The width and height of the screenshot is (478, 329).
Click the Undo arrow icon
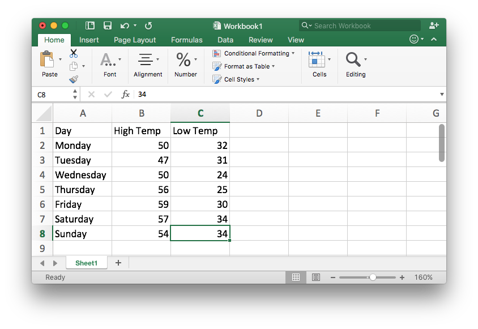pos(125,25)
